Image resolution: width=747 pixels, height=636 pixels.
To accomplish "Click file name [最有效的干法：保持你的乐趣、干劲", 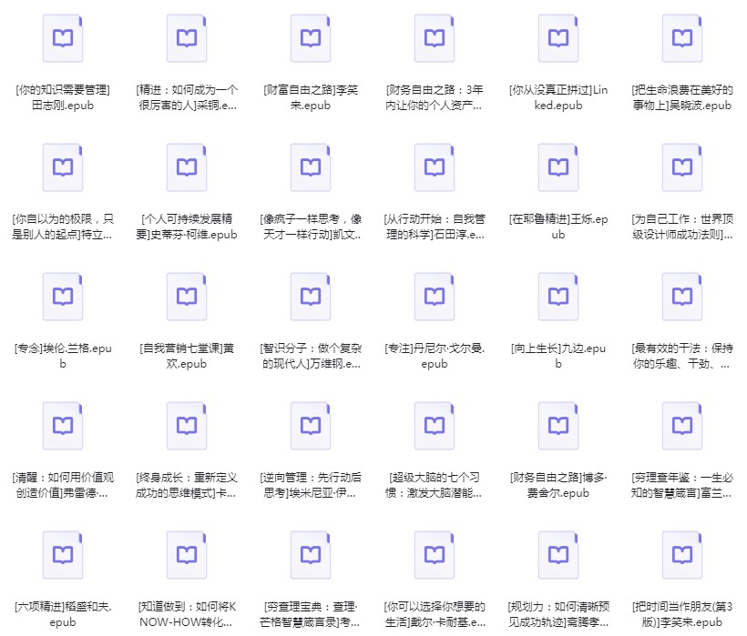I will pos(682,356).
